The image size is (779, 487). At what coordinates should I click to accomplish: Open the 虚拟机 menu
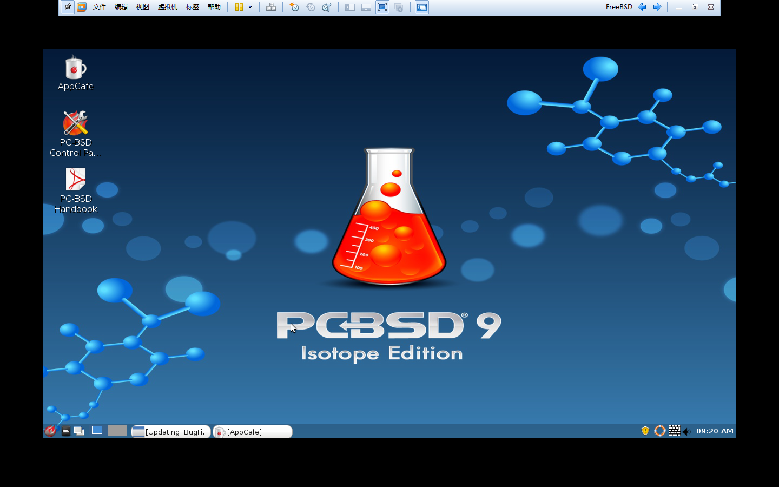point(168,7)
